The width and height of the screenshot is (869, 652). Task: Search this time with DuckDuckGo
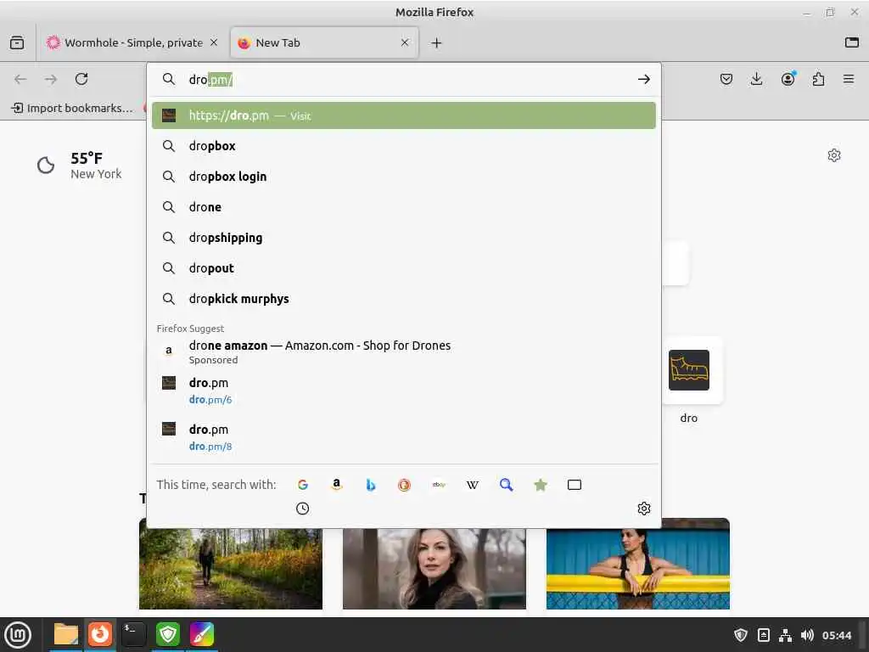(405, 485)
